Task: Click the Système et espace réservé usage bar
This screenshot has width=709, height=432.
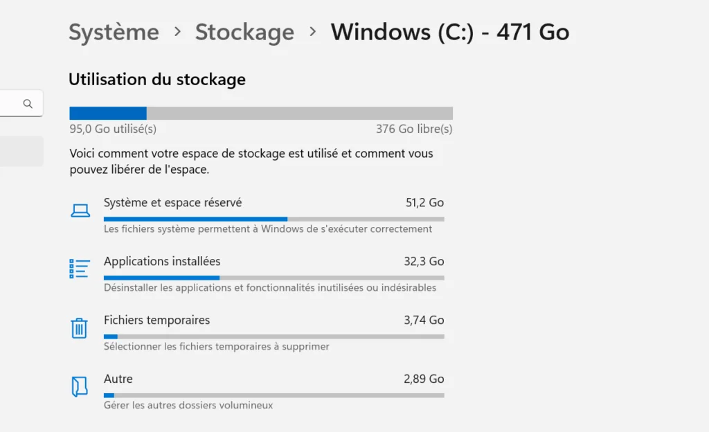Action: [x=273, y=219]
